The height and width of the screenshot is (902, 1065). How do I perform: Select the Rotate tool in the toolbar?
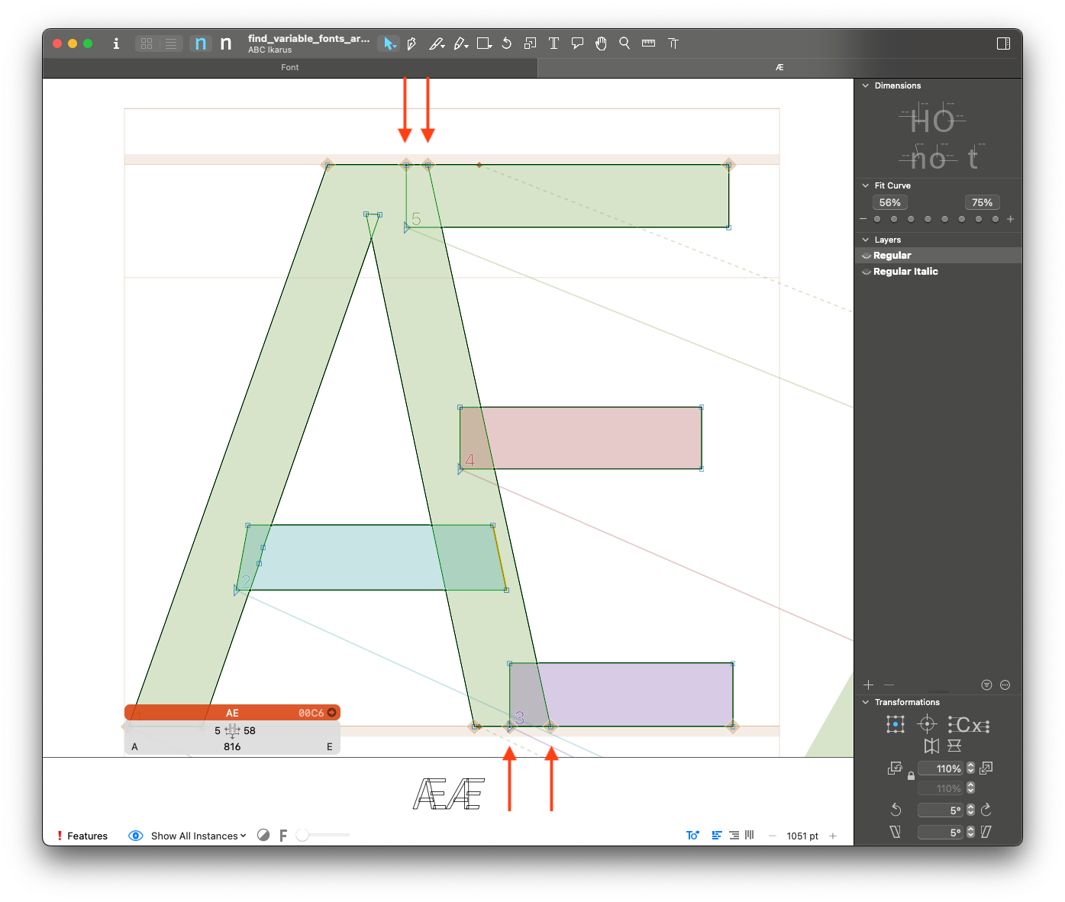(x=506, y=43)
